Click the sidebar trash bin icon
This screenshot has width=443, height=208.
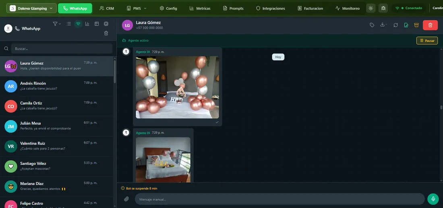[106, 33]
